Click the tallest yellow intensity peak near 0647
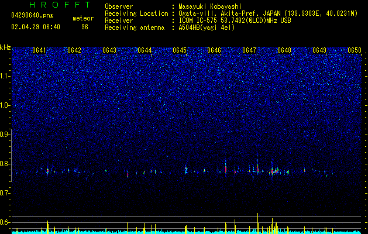This screenshot has height=234, width=368. [257, 223]
